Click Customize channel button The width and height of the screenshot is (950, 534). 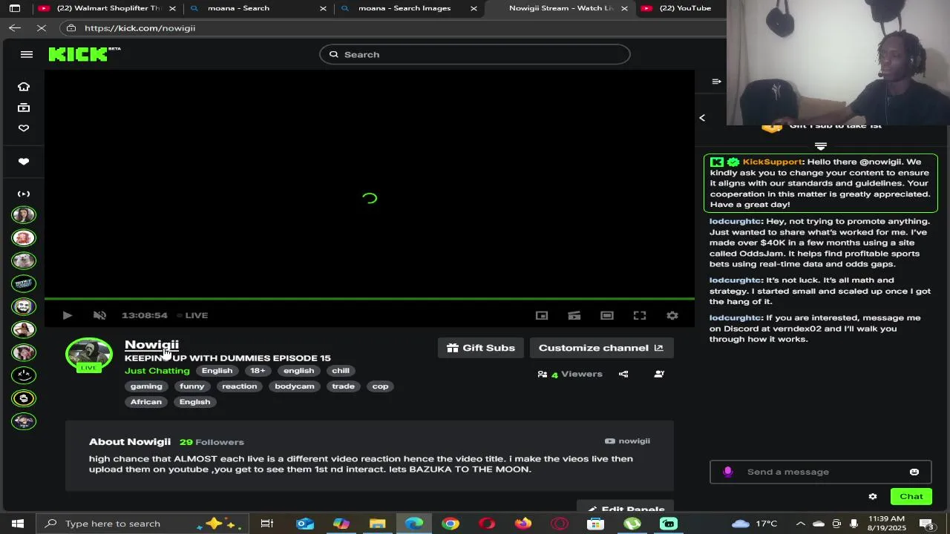click(x=601, y=348)
